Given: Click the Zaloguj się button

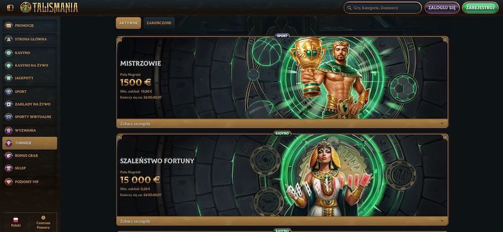Looking at the screenshot, I should pos(442,8).
